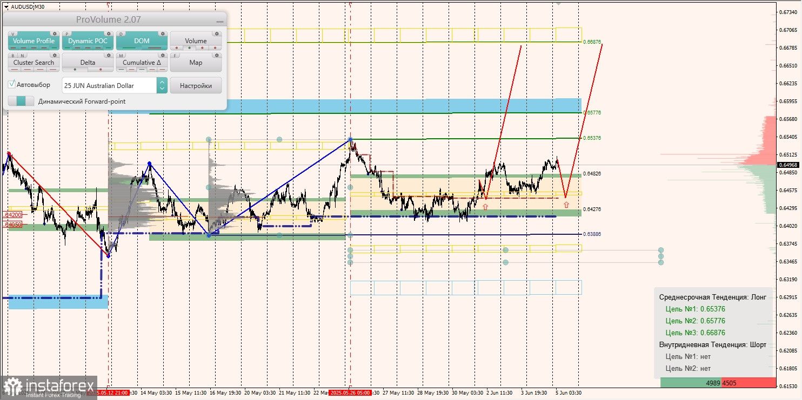Click the 0.64826 level label
The width and height of the screenshot is (802, 400).
tap(592, 174)
